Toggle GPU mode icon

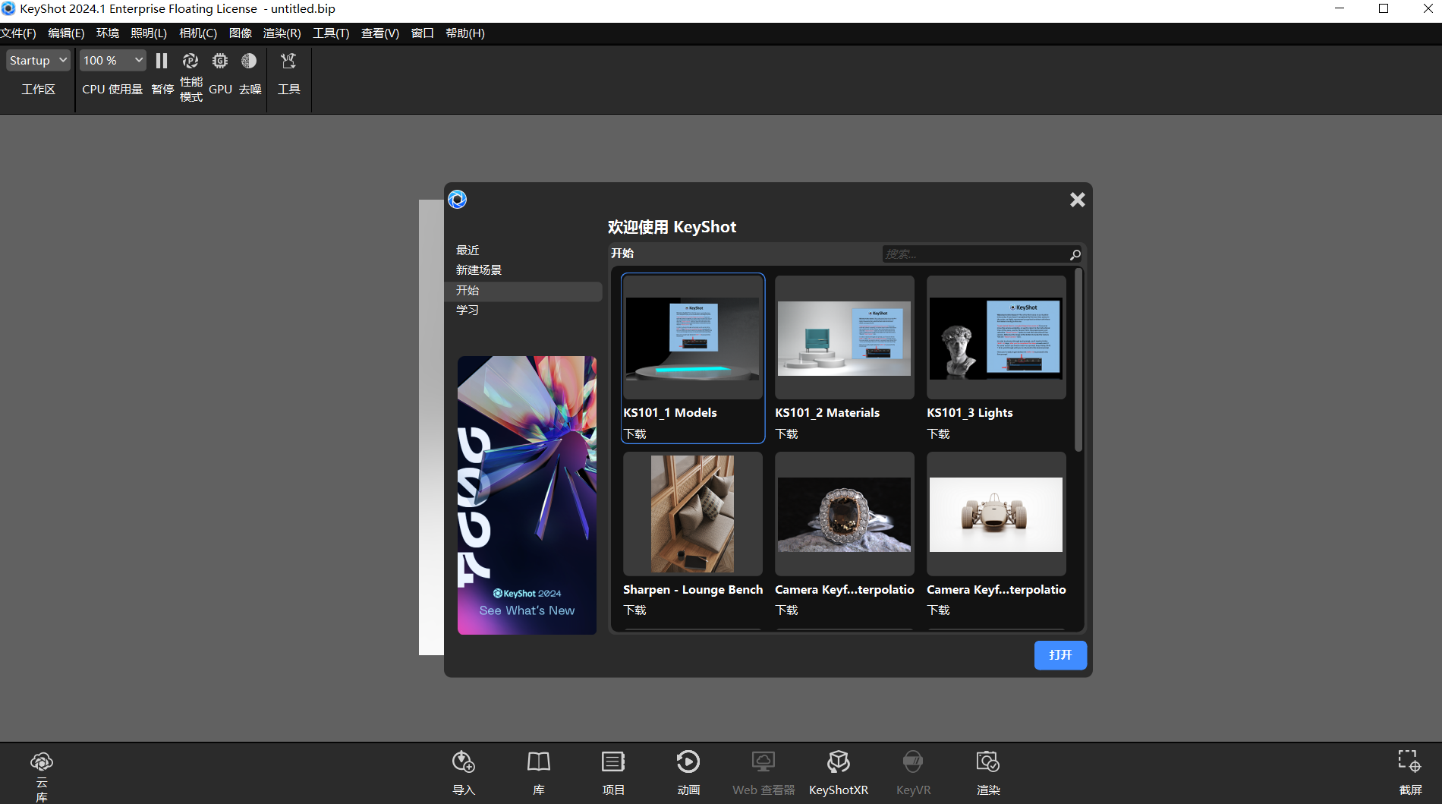(220, 61)
